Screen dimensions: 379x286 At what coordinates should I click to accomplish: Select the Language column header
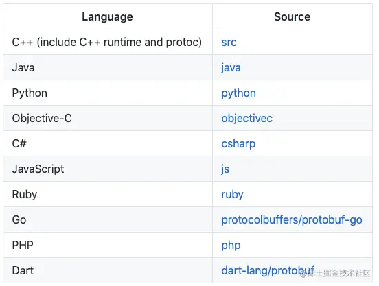coord(108,17)
